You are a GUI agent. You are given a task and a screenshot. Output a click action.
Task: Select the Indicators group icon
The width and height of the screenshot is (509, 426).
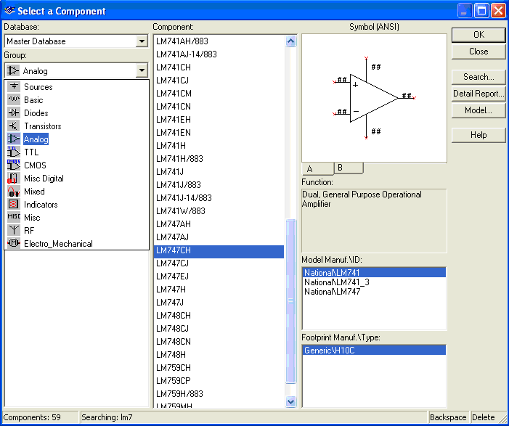[14, 205]
